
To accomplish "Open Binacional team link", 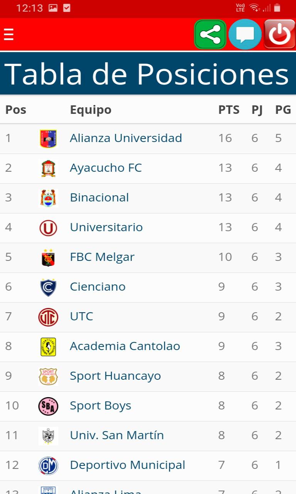I will (x=99, y=198).
